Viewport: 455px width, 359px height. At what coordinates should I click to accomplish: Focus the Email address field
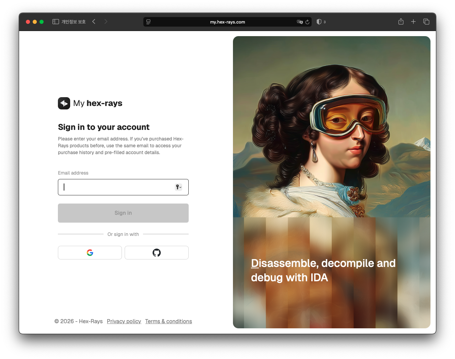tap(116, 187)
